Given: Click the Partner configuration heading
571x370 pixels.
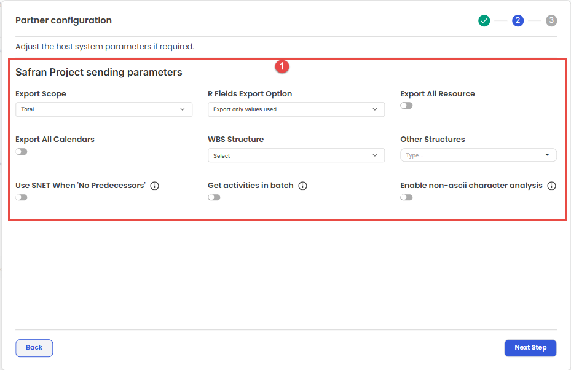Looking at the screenshot, I should 63,20.
